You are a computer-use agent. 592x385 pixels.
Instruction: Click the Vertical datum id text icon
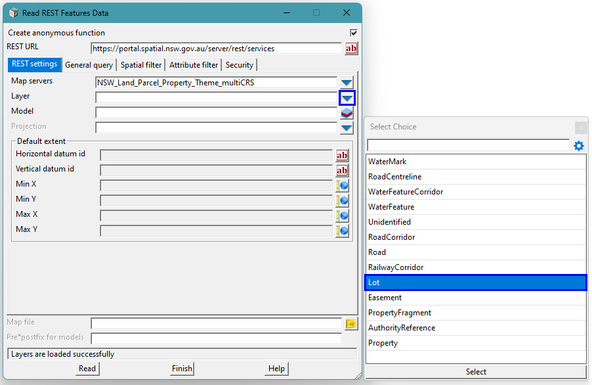[x=342, y=170]
